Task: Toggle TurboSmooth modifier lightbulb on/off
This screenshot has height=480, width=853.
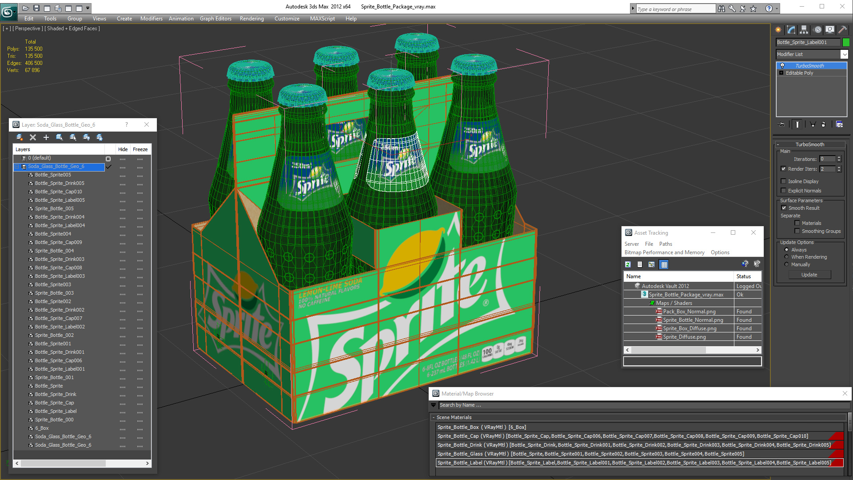Action: point(782,66)
